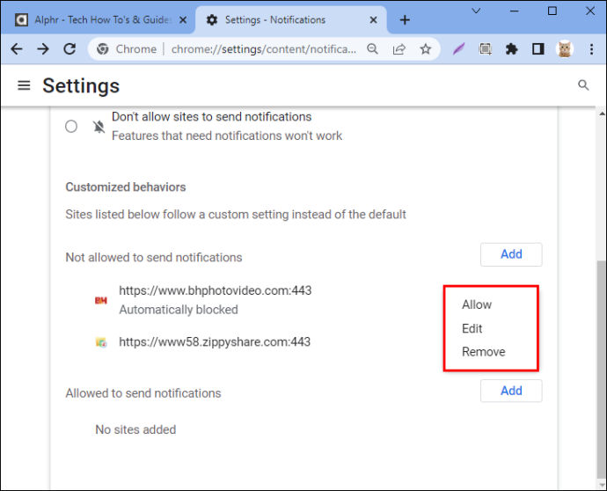Screen dimensions: 607x491
Task: Bookmark this page with the star
Action: click(x=426, y=49)
